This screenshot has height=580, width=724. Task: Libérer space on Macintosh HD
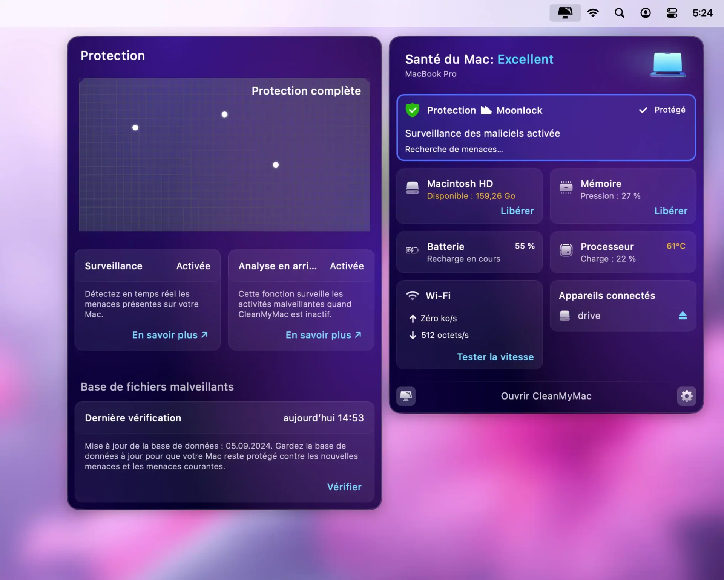[x=517, y=211]
